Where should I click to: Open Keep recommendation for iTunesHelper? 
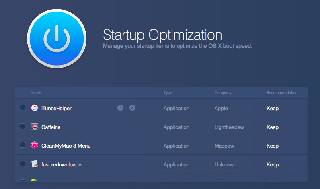pyautogui.click(x=273, y=108)
